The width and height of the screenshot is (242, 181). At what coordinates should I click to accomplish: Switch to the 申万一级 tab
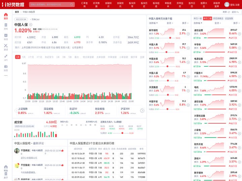pos(198,18)
